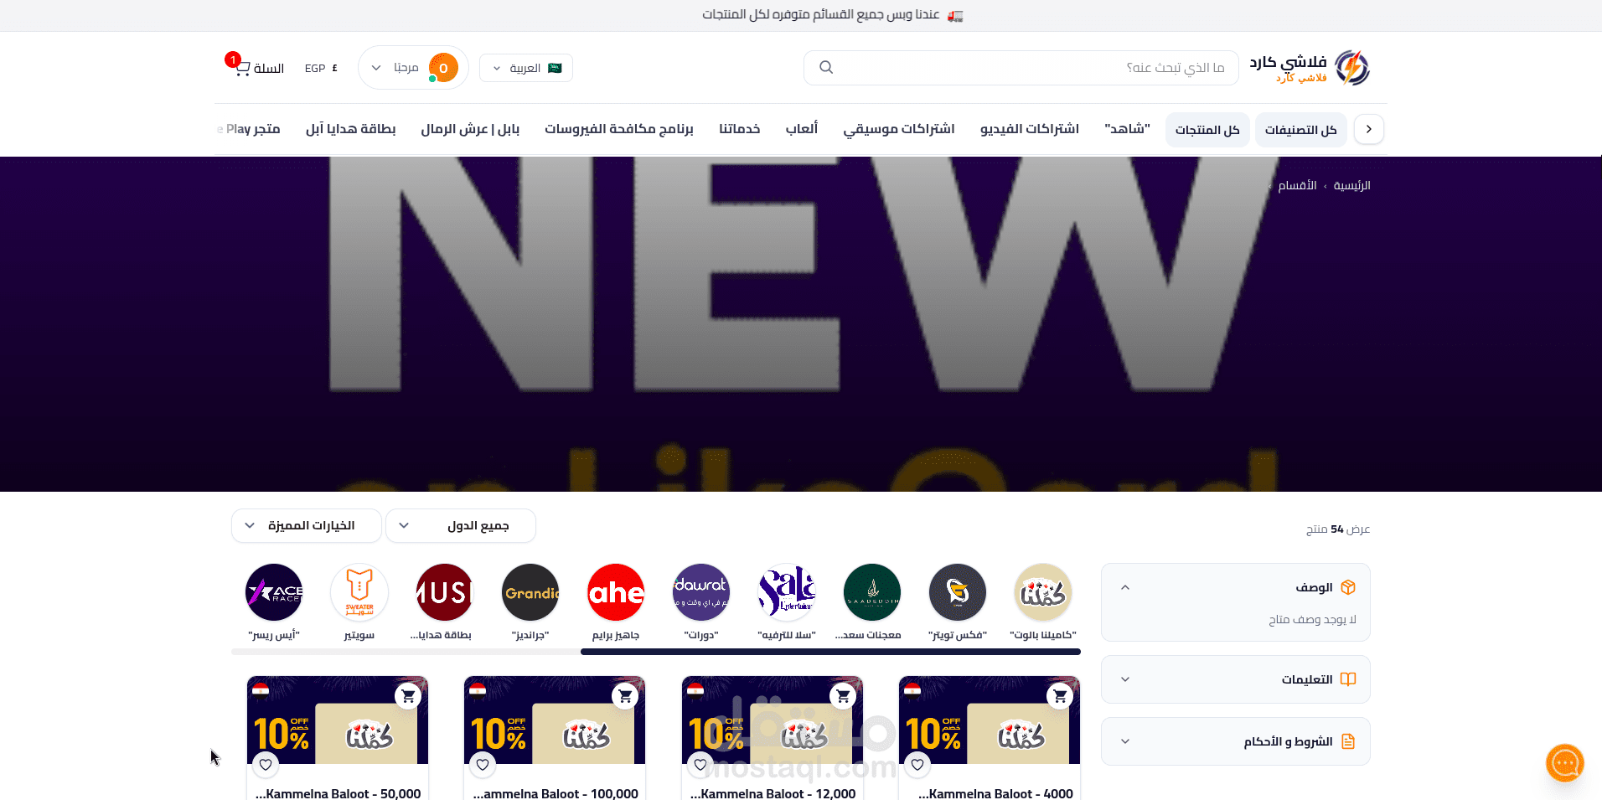1602x800 pixels.
Task: Open Kammelna Baloot - 100,000 product title
Action: click(555, 792)
